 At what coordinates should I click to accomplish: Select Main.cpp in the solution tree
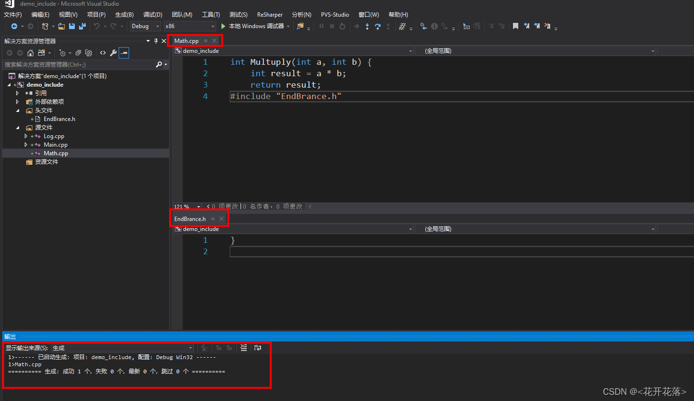coord(56,145)
